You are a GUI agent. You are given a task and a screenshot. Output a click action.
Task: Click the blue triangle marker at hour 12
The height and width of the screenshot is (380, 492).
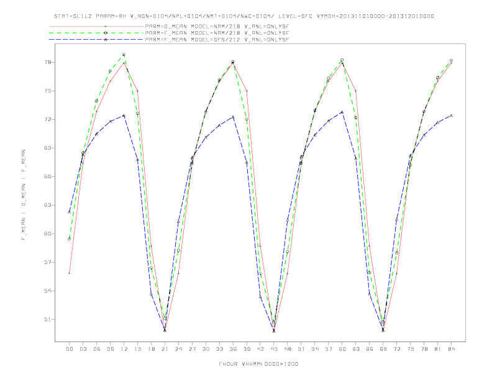[x=124, y=115]
